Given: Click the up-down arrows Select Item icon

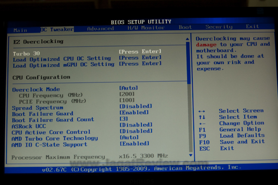Looking at the screenshot, I should [x=202, y=117].
